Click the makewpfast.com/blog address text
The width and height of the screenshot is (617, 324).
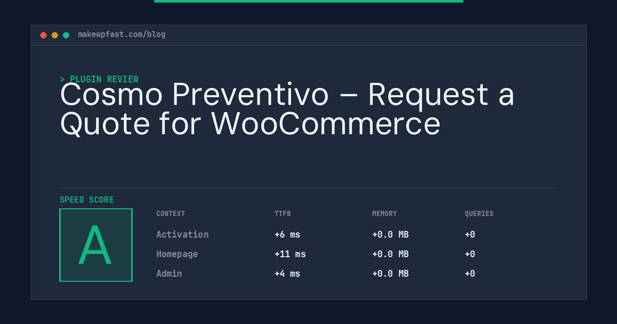pos(122,34)
